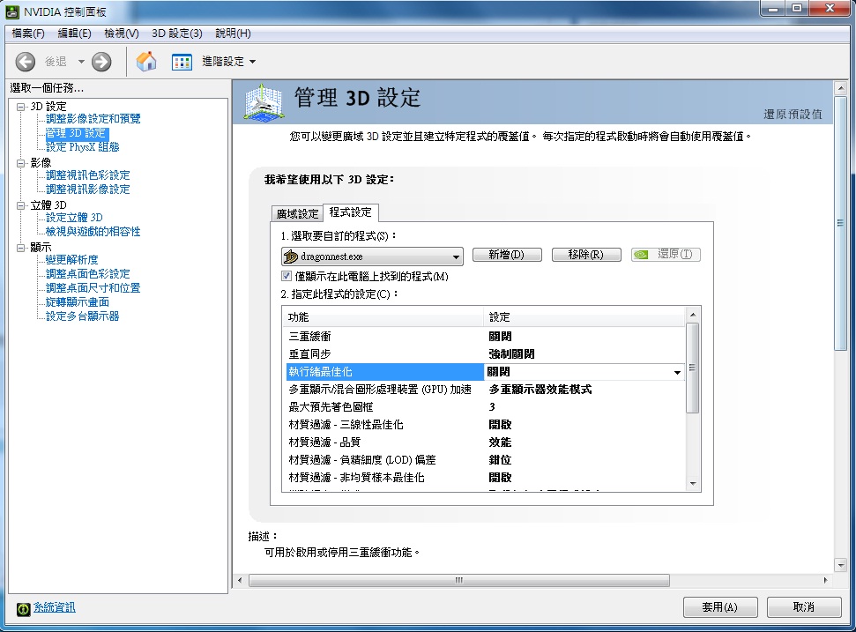
Task: Open the 檔案(F) menu
Action: 28,33
